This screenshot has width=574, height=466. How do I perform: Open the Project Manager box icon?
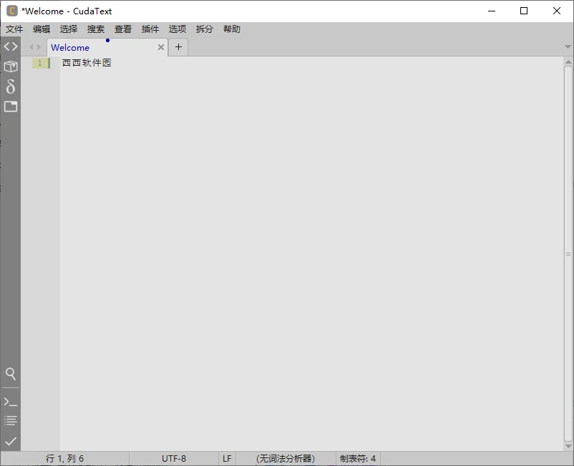tap(11, 66)
